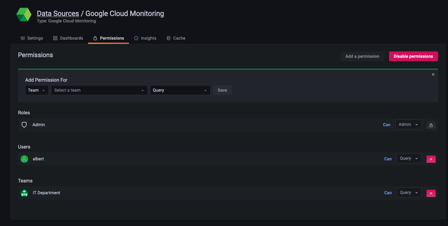Viewport: 448px width, 226px height.
Task: Remove IT Department permission with red X
Action: tap(431, 193)
